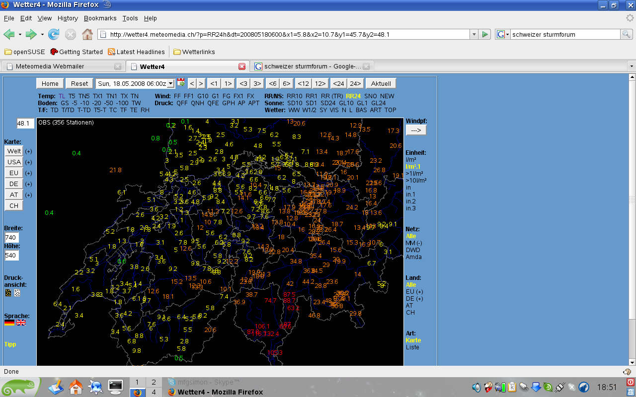Select the British flag for English

pyautogui.click(x=20, y=323)
